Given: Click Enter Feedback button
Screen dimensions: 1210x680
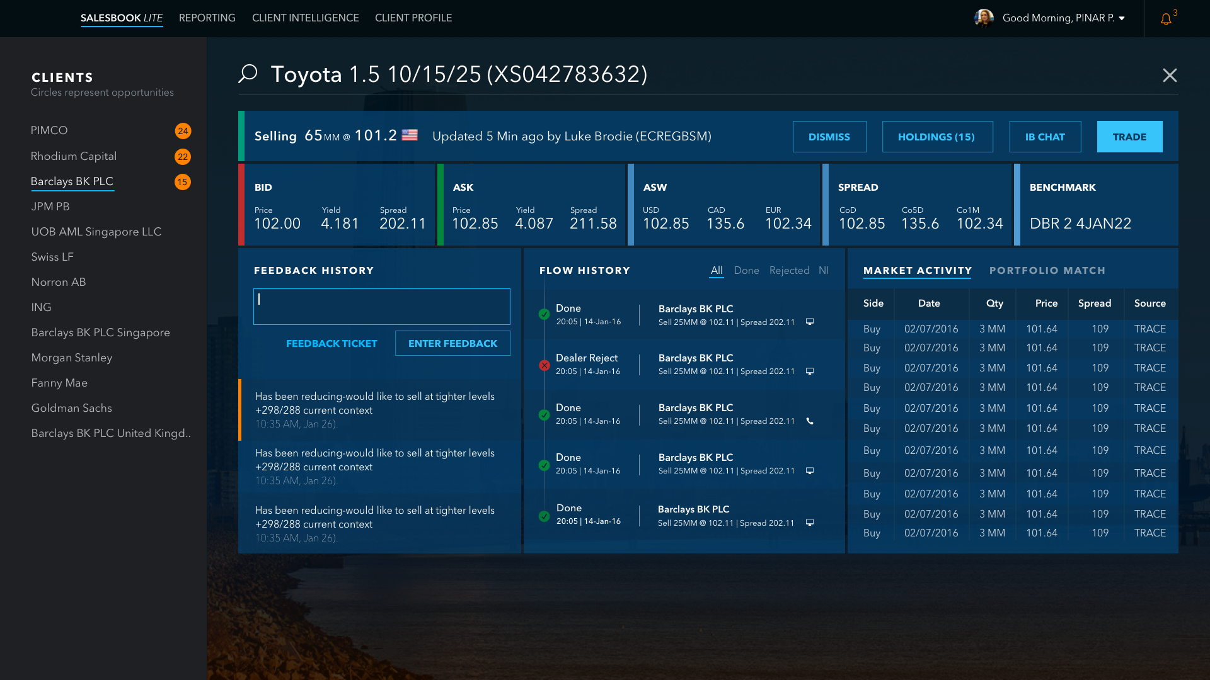Looking at the screenshot, I should pyautogui.click(x=452, y=343).
